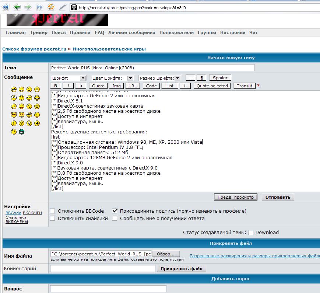Open Личные сообщения
320x293 pixels.
point(131,32)
